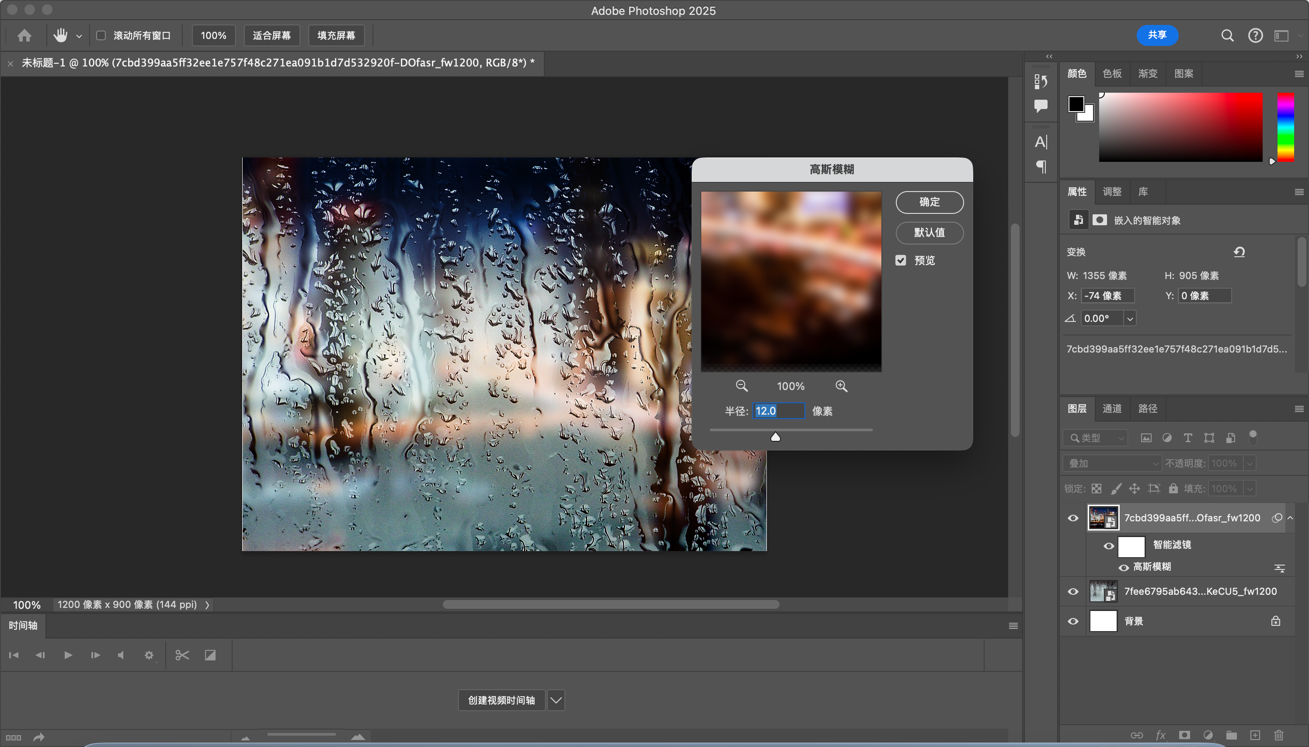Switch to the 色板 tab
This screenshot has width=1309, height=747.
click(x=1111, y=73)
